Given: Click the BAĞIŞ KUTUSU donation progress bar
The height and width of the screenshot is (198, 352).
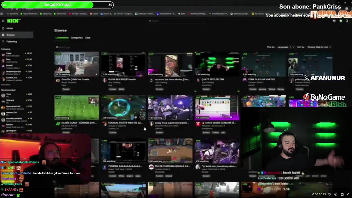Looking at the screenshot, I should (x=57, y=5).
